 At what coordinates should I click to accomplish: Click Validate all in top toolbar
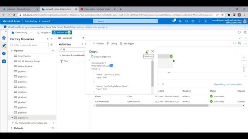coord(44,32)
